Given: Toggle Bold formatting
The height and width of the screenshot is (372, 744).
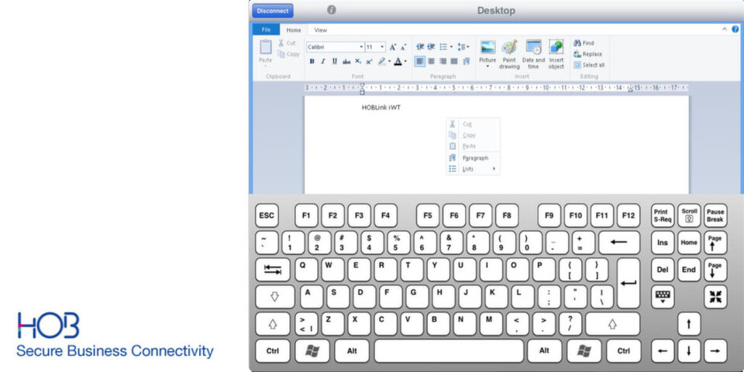Looking at the screenshot, I should pos(312,61).
